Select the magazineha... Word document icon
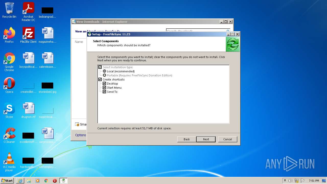327x184 pixels. pos(48,35)
